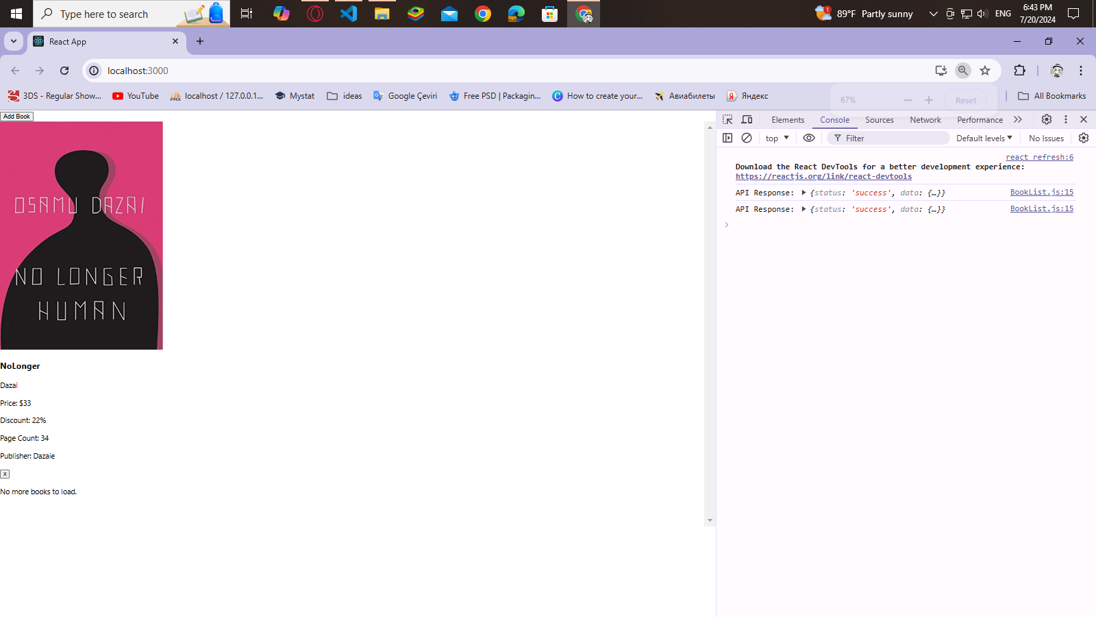Open DevTools settings gear
The width and height of the screenshot is (1096, 617).
tap(1046, 119)
